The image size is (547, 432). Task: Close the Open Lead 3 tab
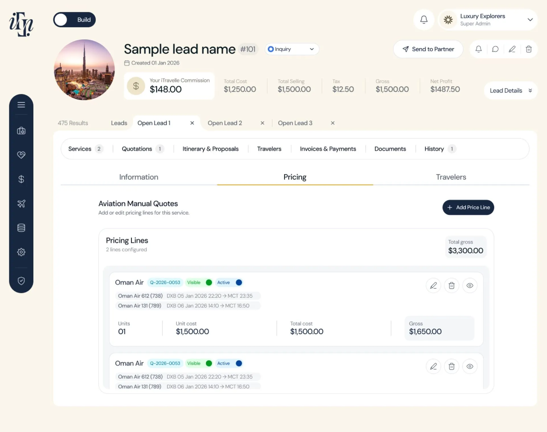tap(332, 123)
